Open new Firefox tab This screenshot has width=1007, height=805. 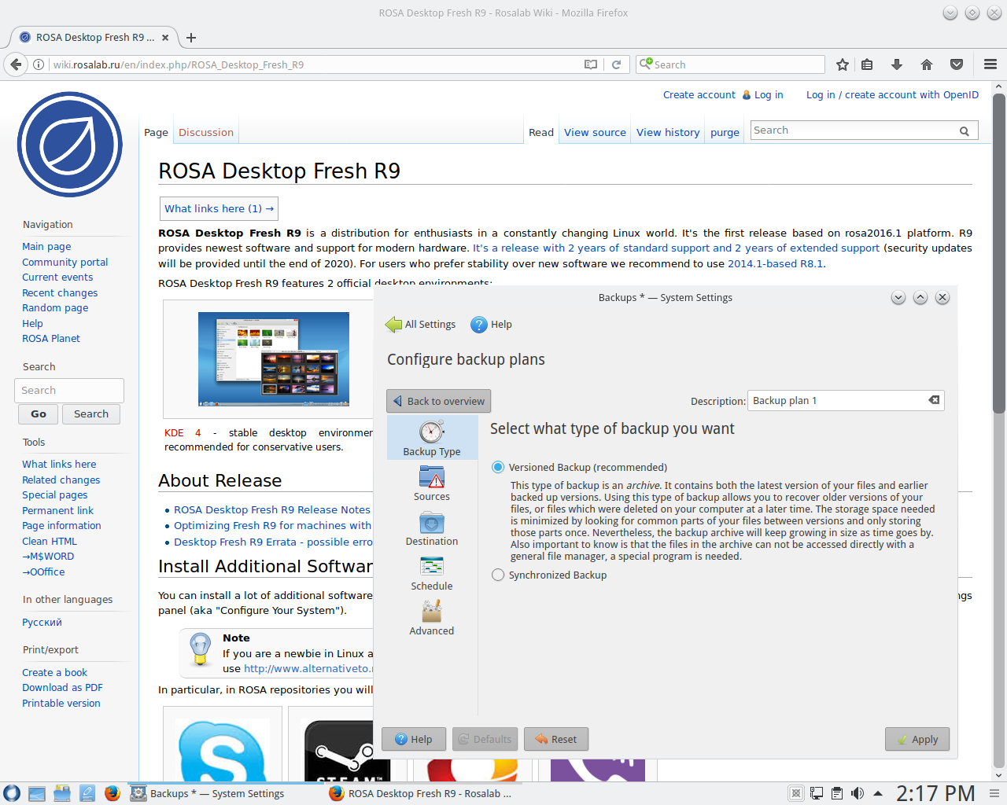click(190, 37)
